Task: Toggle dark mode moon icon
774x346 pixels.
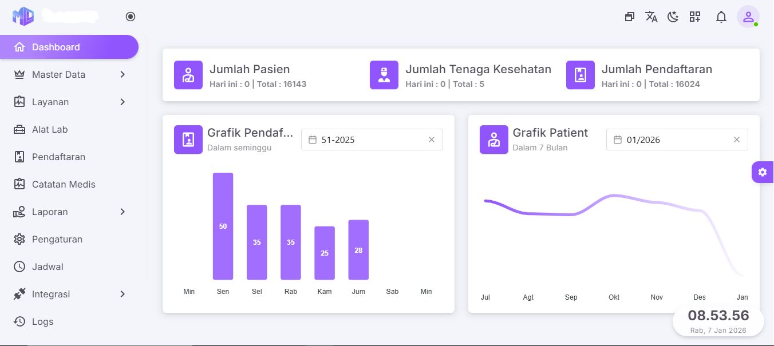Action: (x=673, y=17)
